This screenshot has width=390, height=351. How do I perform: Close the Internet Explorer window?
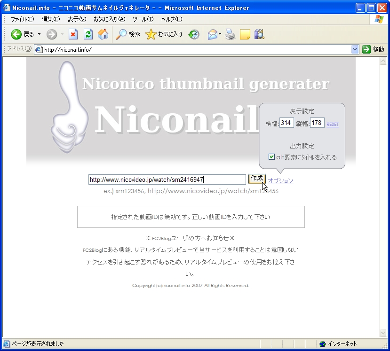coord(382,8)
